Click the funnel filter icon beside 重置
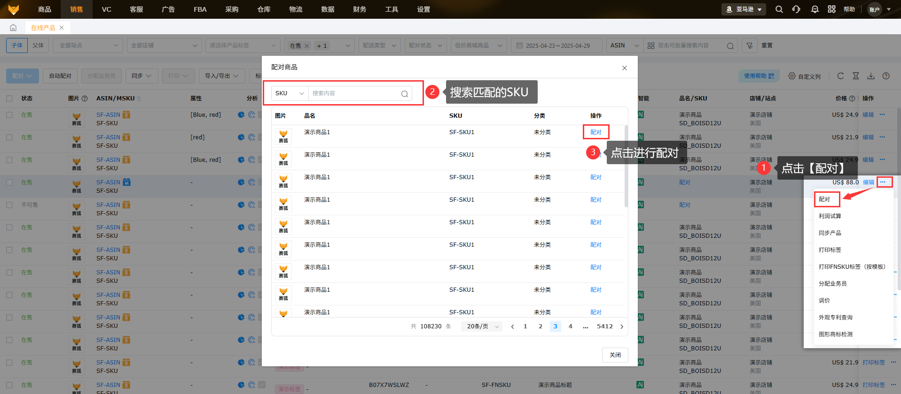The width and height of the screenshot is (901, 394). tap(750, 45)
